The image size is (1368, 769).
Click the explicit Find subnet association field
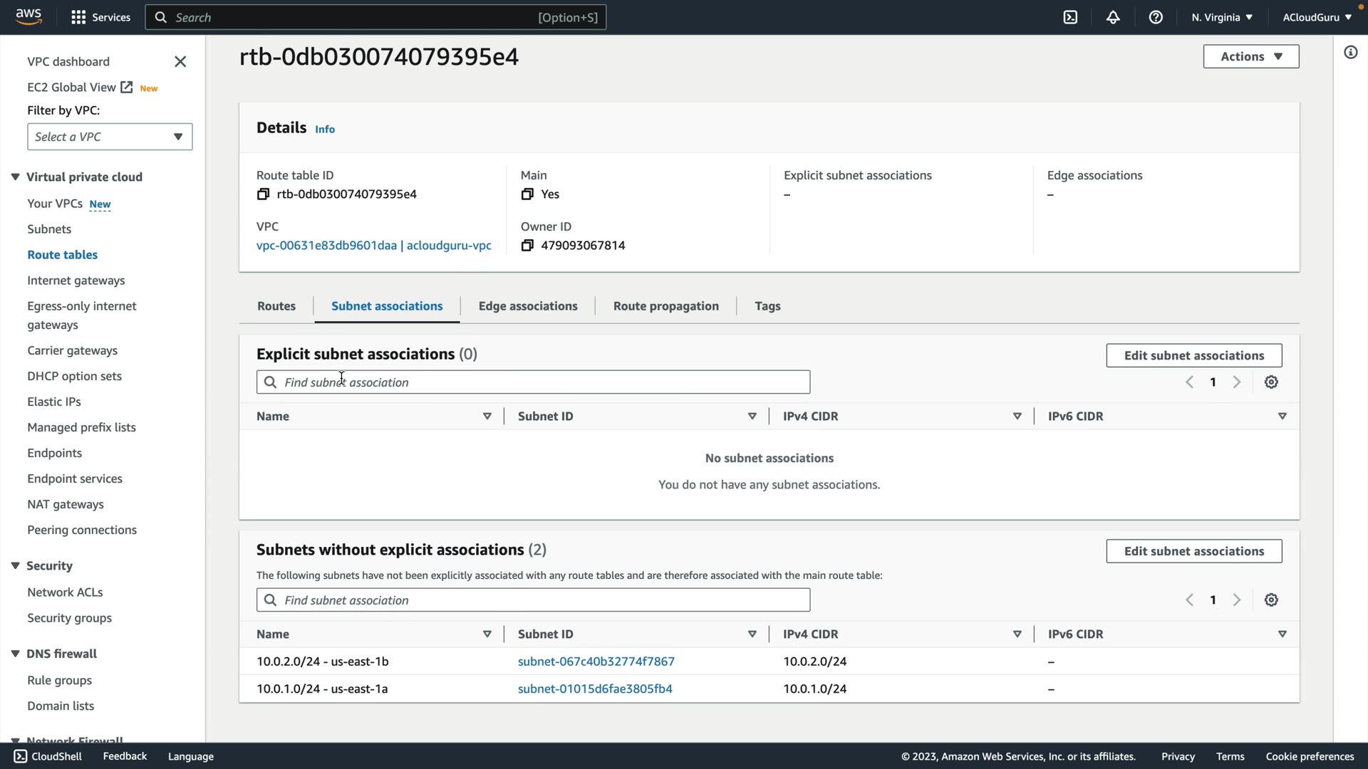coord(533,382)
